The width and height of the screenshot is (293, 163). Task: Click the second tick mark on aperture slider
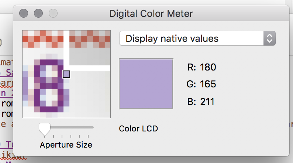click(54, 136)
